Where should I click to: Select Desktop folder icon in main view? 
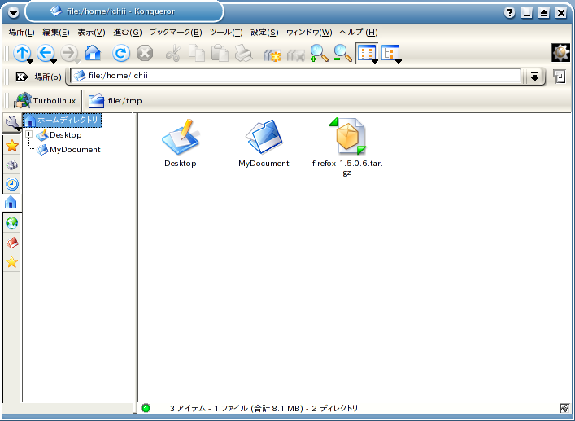(x=180, y=143)
